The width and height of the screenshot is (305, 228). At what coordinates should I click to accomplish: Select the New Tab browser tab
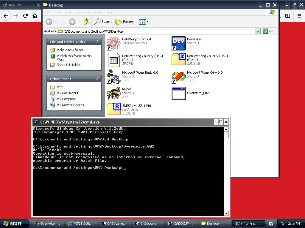point(21,5)
